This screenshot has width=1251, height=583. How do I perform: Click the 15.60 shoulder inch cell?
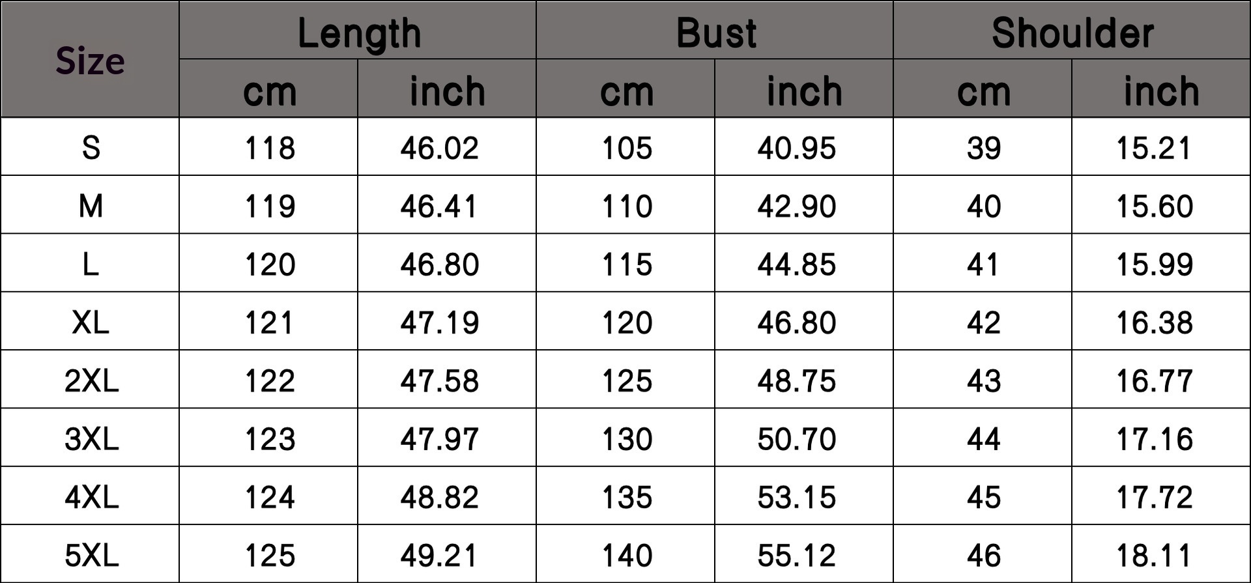pyautogui.click(x=1154, y=206)
